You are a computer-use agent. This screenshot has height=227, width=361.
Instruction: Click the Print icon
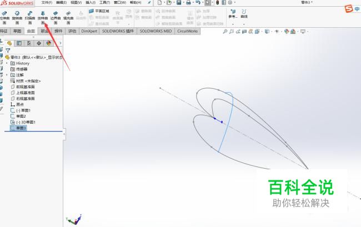pos(188,3)
